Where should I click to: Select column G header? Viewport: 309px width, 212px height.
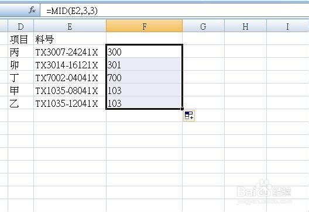coord(204,26)
